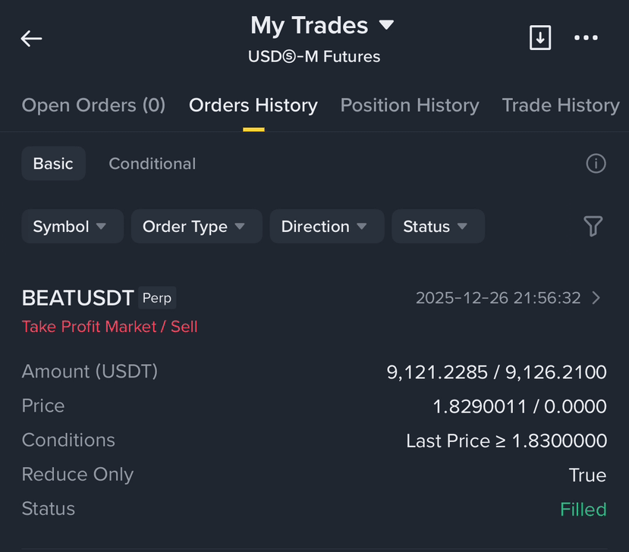Open the Symbol filter dropdown

(x=73, y=227)
